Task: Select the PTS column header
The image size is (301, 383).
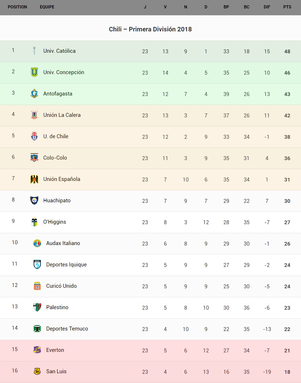Action: tap(287, 7)
